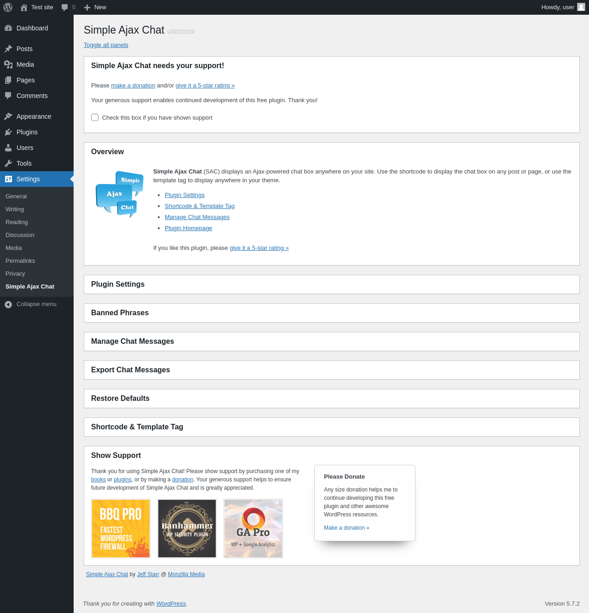Open the Writing settings submenu
589x613 pixels.
pyautogui.click(x=37, y=209)
